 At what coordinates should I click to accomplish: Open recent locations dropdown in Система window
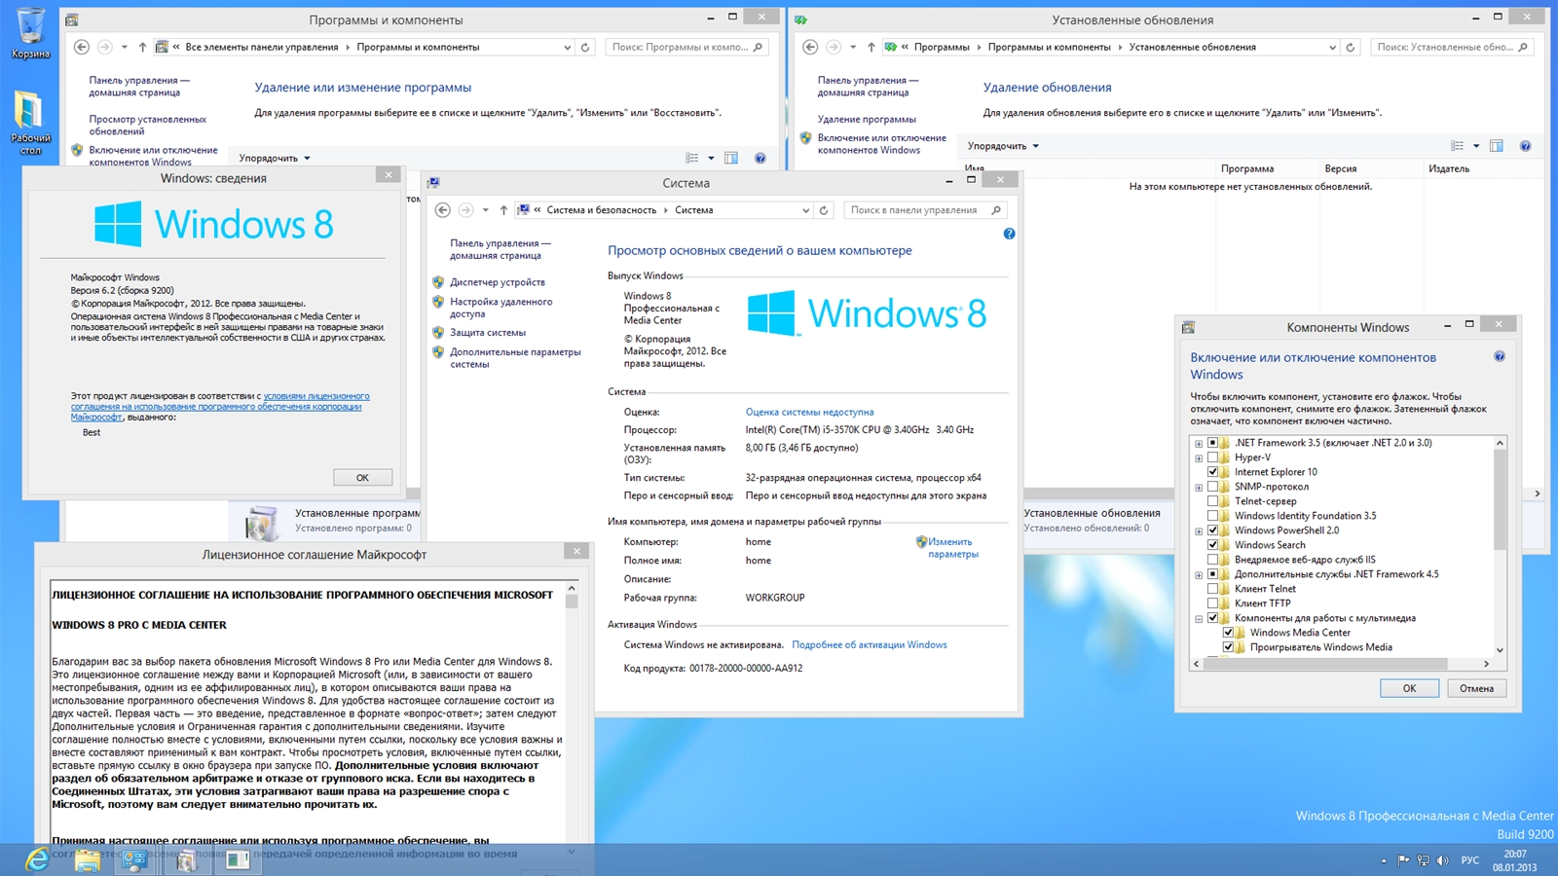(485, 210)
